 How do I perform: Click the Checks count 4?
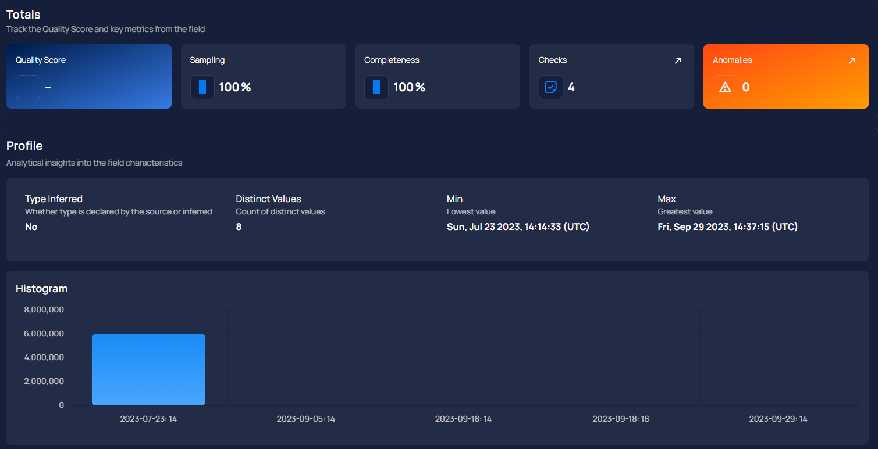[571, 87]
